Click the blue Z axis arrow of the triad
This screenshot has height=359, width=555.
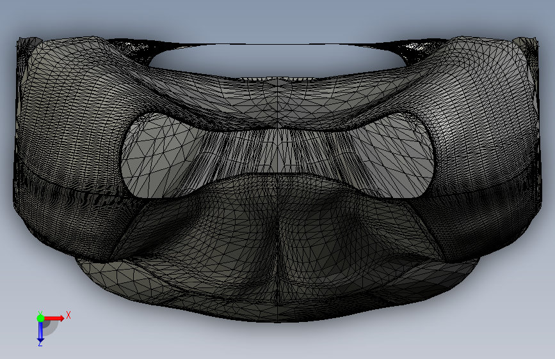pyautogui.click(x=40, y=331)
